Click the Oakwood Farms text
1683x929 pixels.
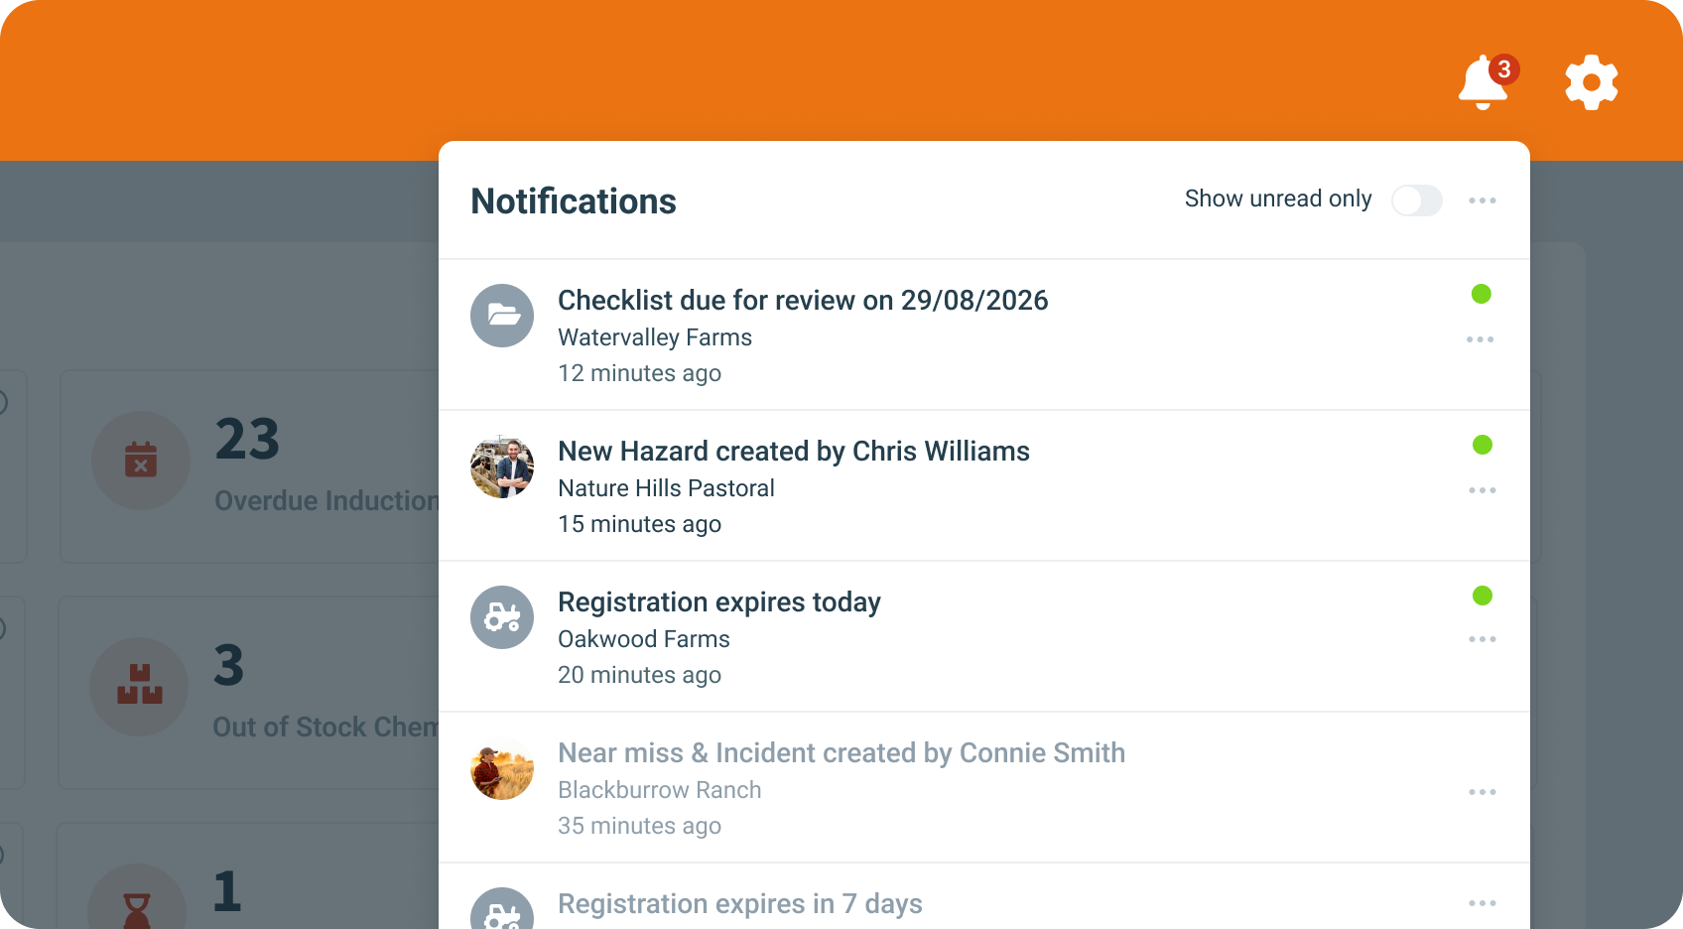pyautogui.click(x=644, y=639)
